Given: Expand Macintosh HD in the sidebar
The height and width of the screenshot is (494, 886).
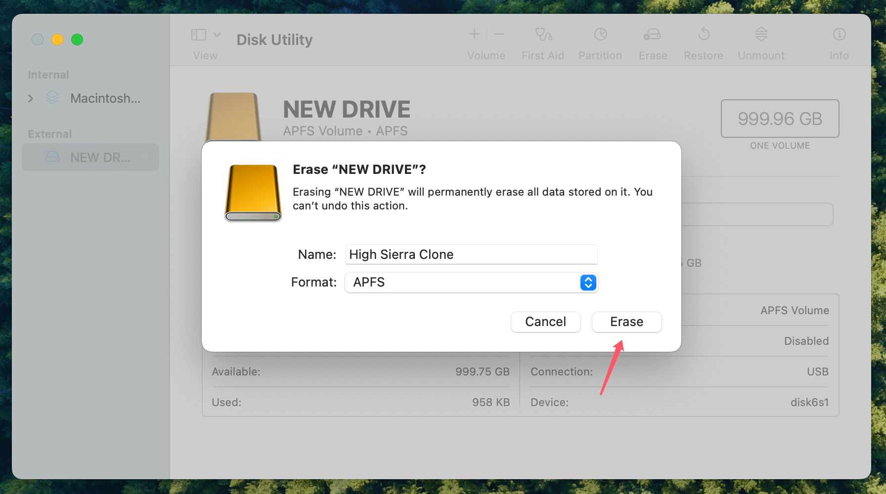Looking at the screenshot, I should pyautogui.click(x=30, y=98).
